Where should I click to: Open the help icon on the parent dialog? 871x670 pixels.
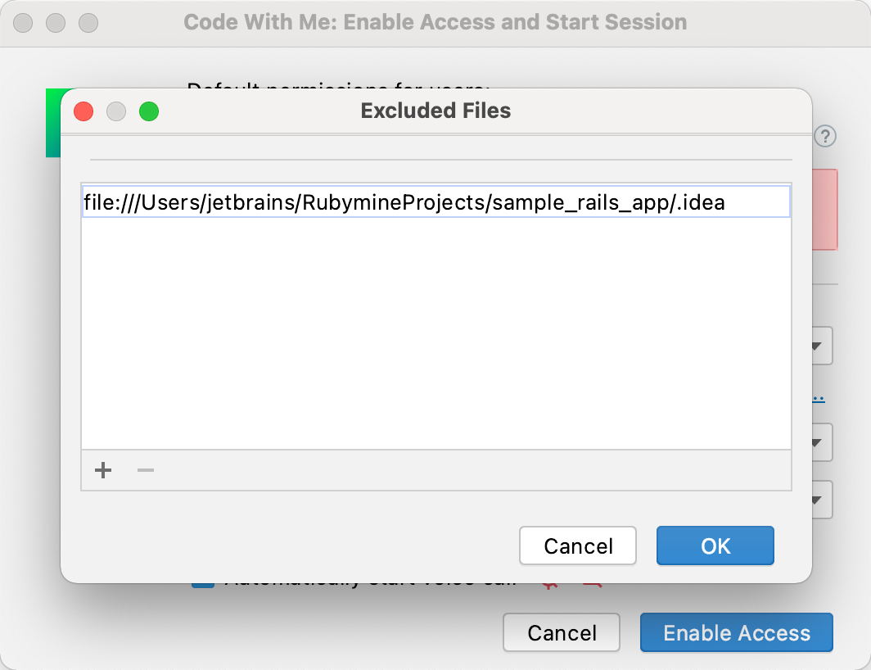coord(825,137)
